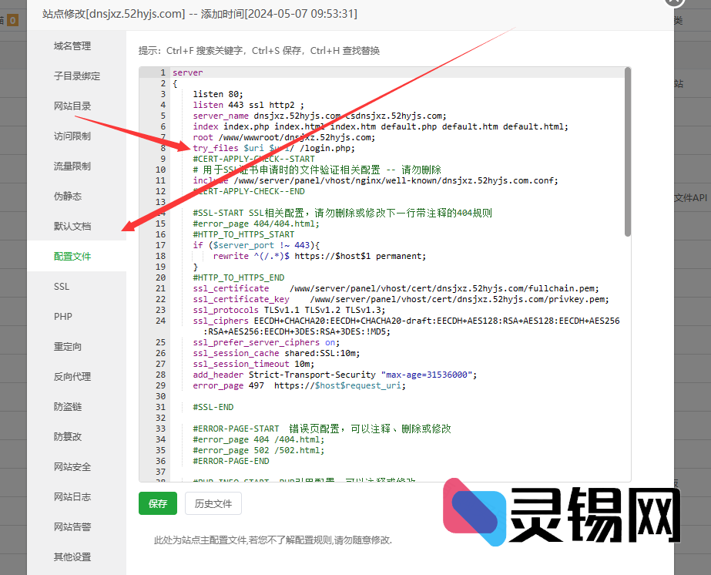
Task: Click the ssl_session_timeout 10m line
Action: pos(253,364)
